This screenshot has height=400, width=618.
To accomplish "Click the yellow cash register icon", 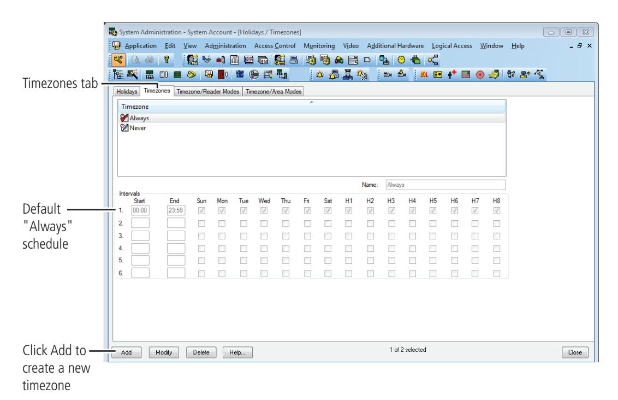I will [494, 74].
